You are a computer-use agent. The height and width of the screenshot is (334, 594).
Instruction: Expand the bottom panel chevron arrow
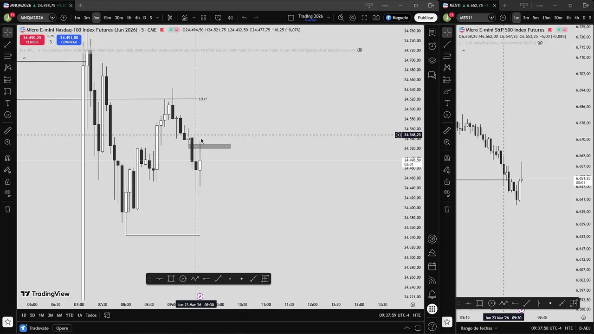407,328
